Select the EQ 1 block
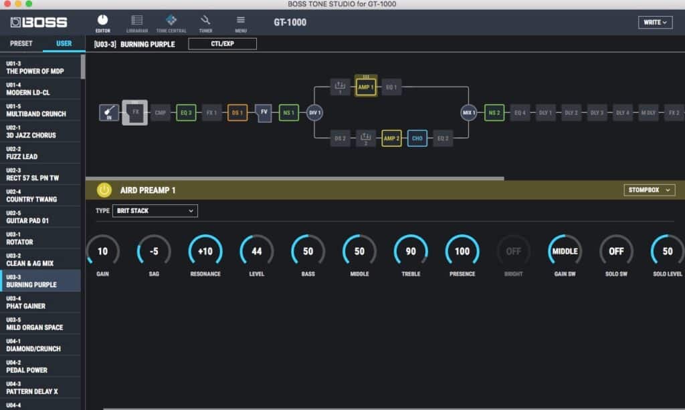 coord(391,87)
